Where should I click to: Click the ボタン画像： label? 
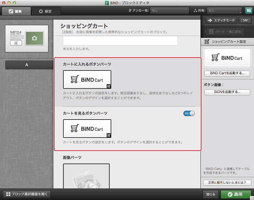(x=214, y=85)
